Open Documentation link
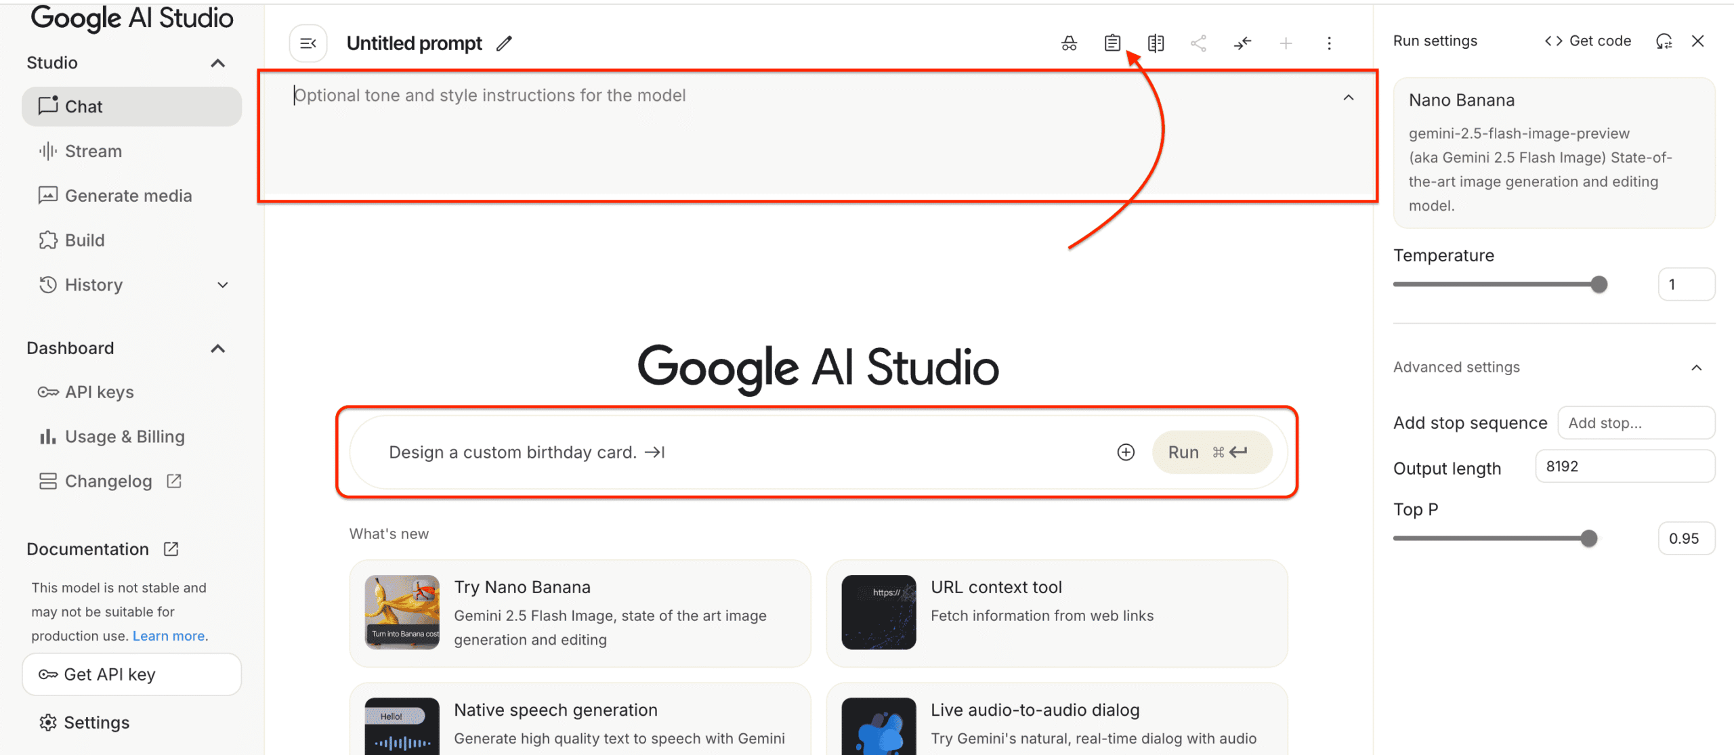The height and width of the screenshot is (755, 1734). (x=102, y=549)
